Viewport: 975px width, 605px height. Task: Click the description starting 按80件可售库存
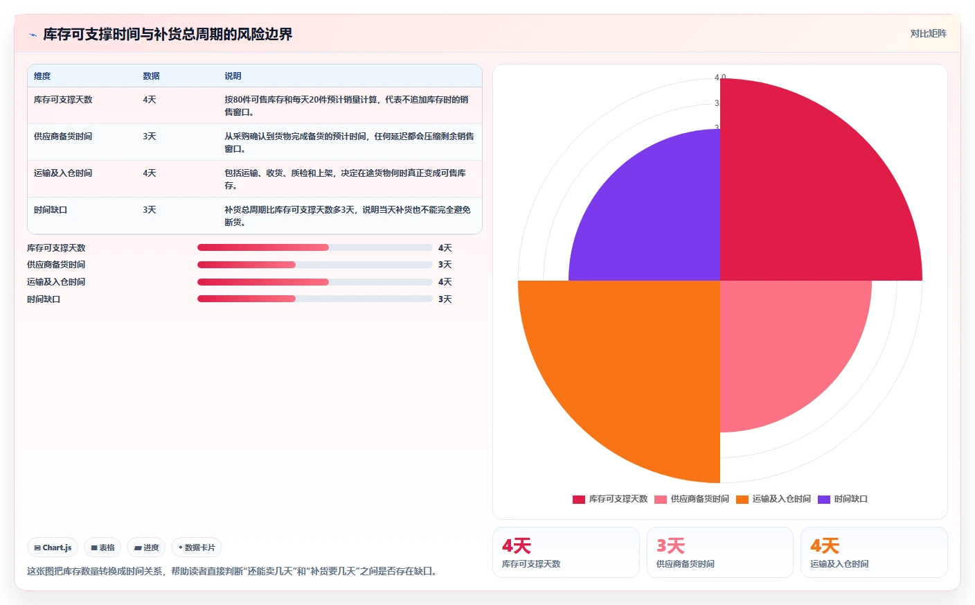tap(346, 105)
